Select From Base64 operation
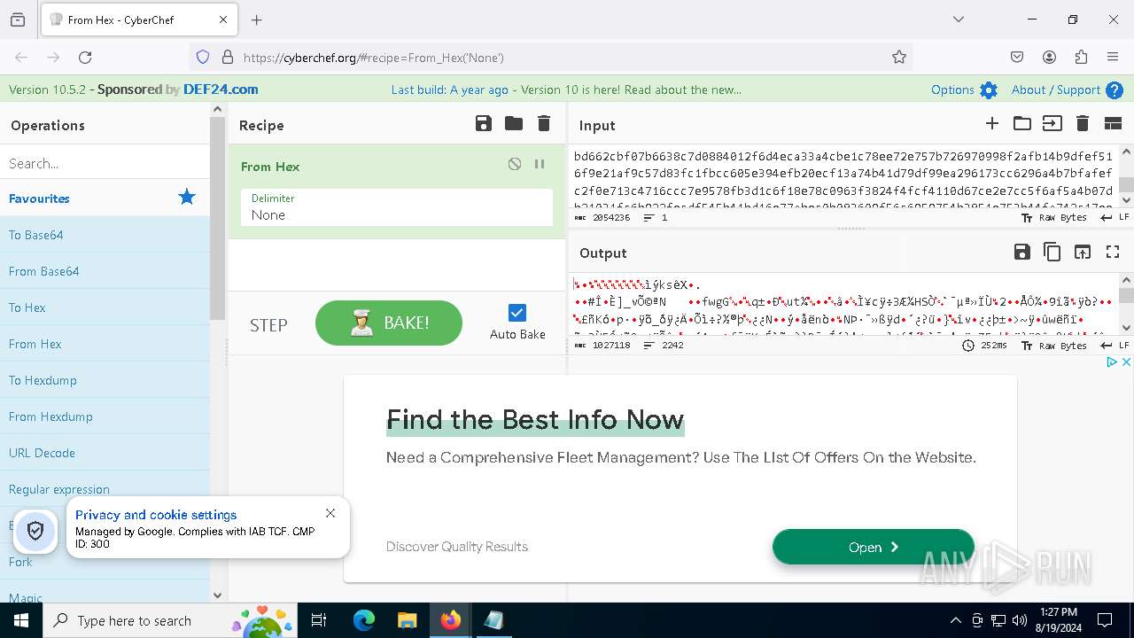 105,271
